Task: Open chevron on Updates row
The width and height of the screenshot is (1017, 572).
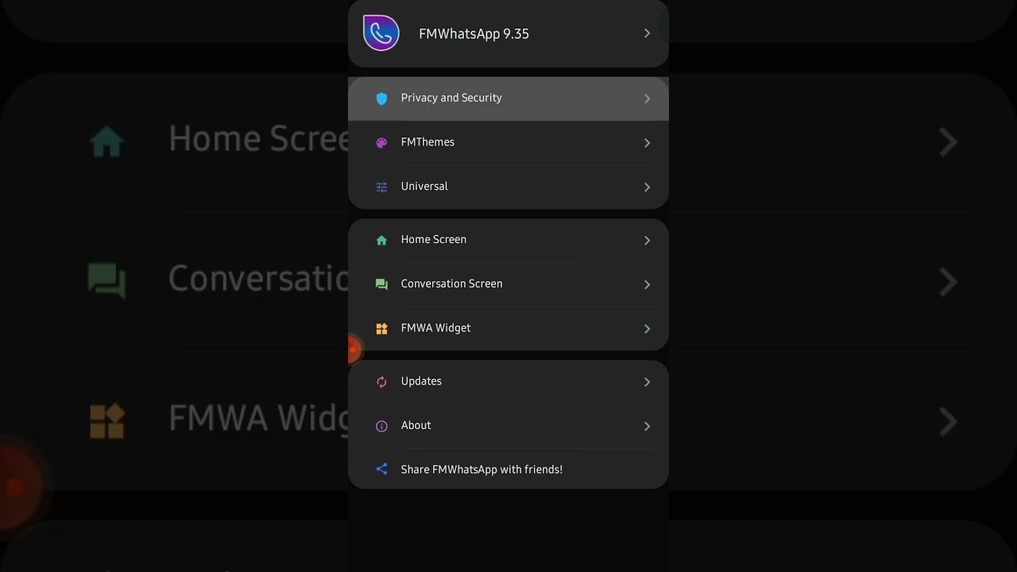Action: [x=647, y=382]
